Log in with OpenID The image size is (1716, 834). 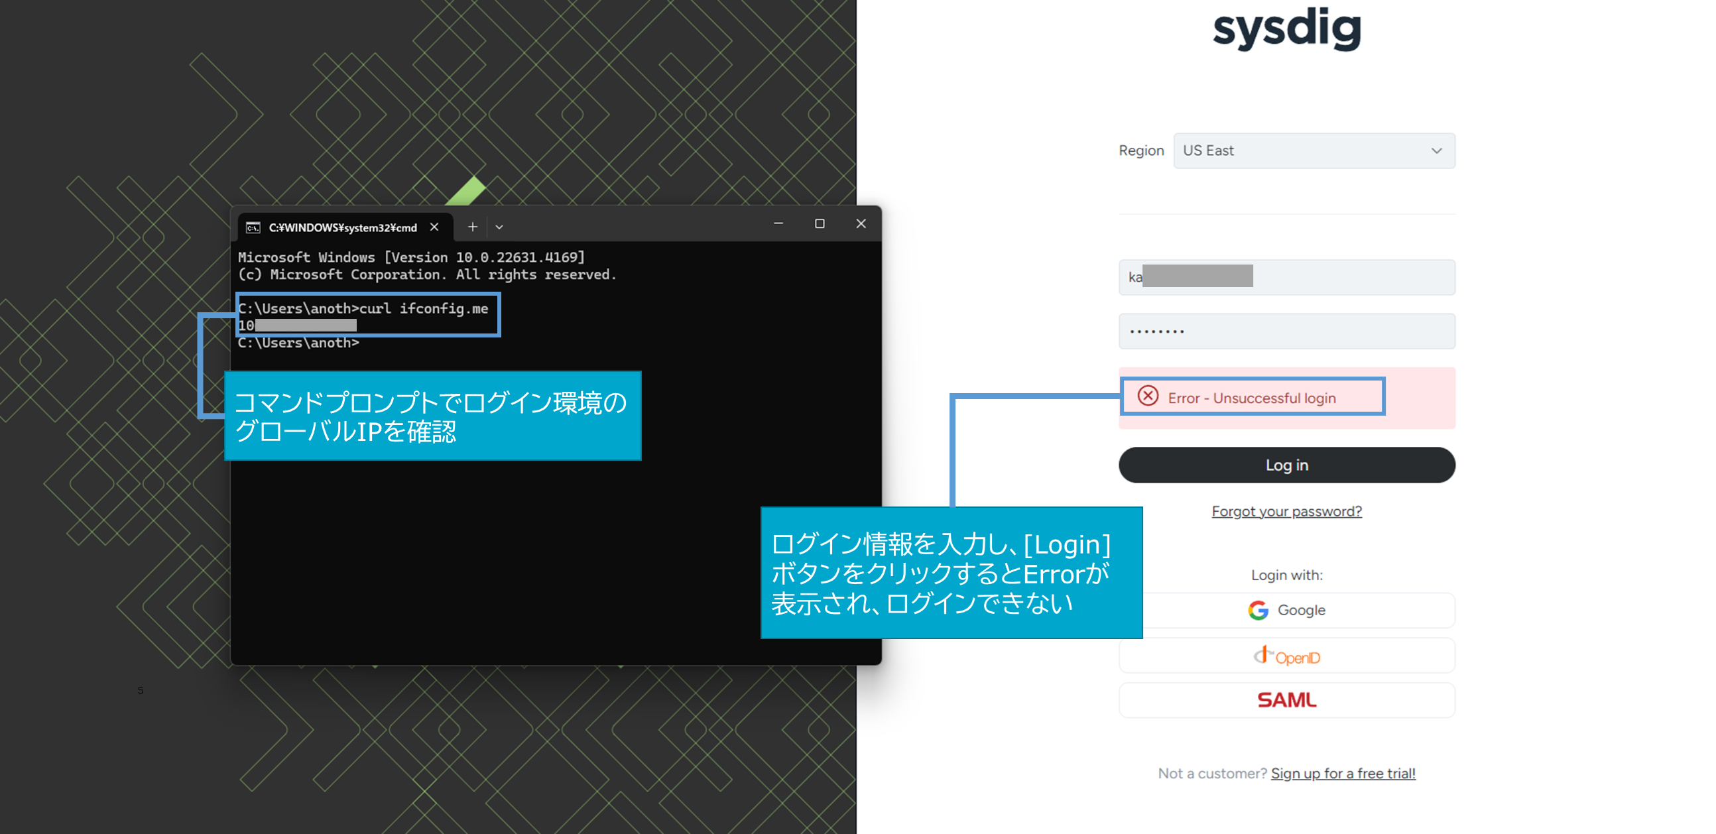1286,657
